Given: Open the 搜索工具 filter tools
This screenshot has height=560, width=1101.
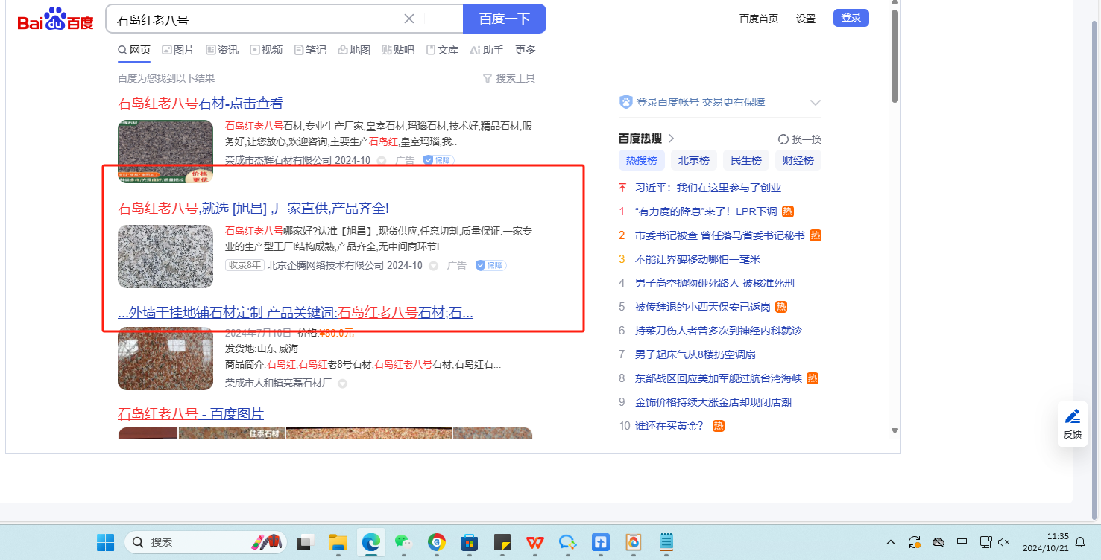Looking at the screenshot, I should [509, 78].
